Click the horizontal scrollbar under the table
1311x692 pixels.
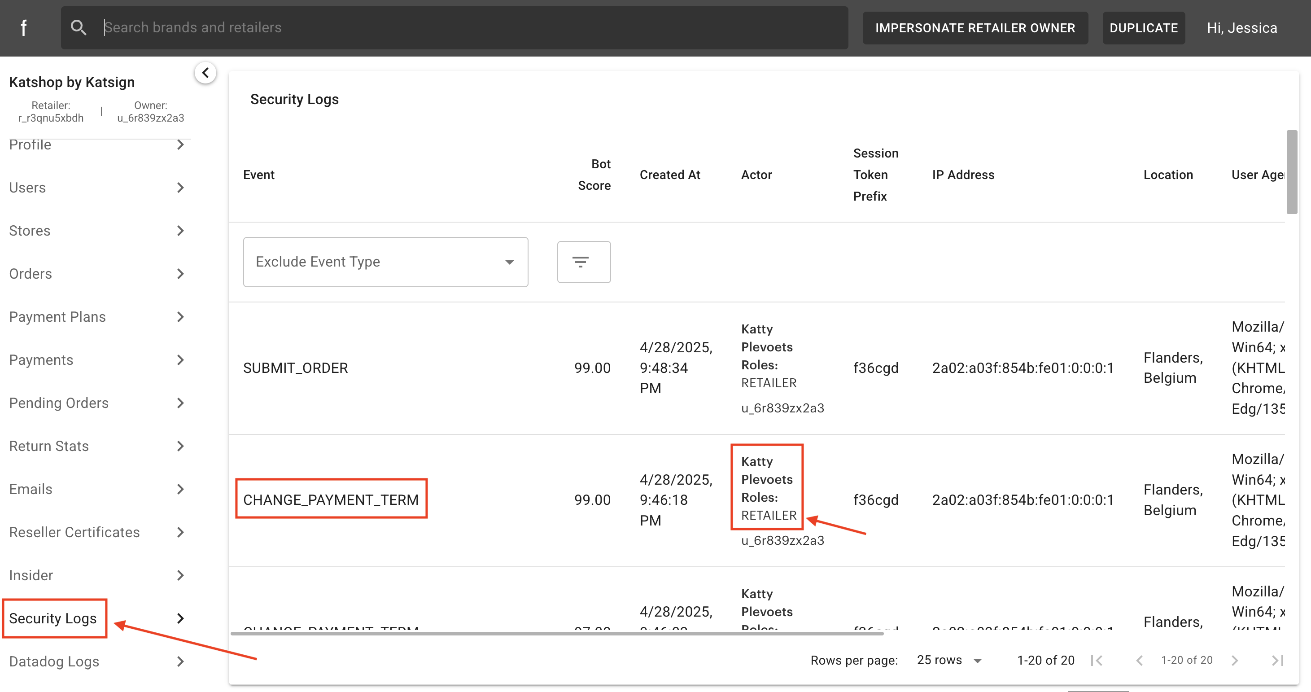(557, 634)
